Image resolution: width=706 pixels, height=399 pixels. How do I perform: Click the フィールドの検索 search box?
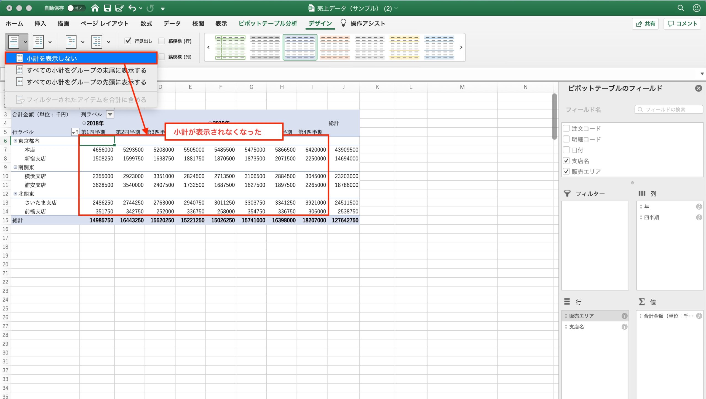coord(668,109)
